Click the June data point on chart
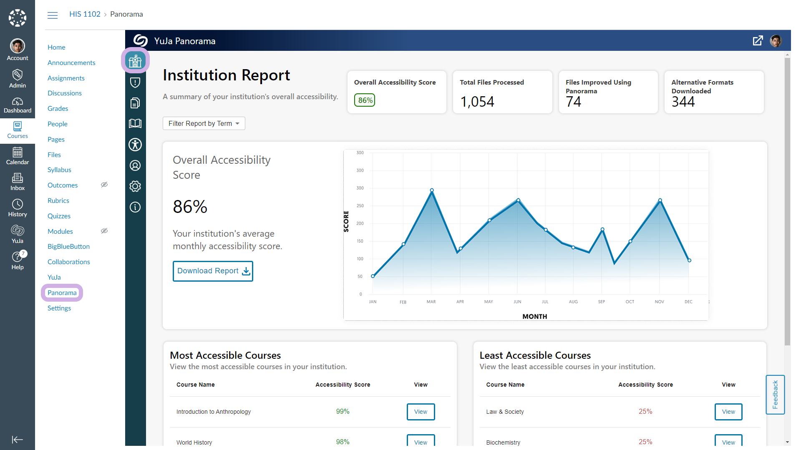Screen dimensions: 801x450 coord(518,200)
